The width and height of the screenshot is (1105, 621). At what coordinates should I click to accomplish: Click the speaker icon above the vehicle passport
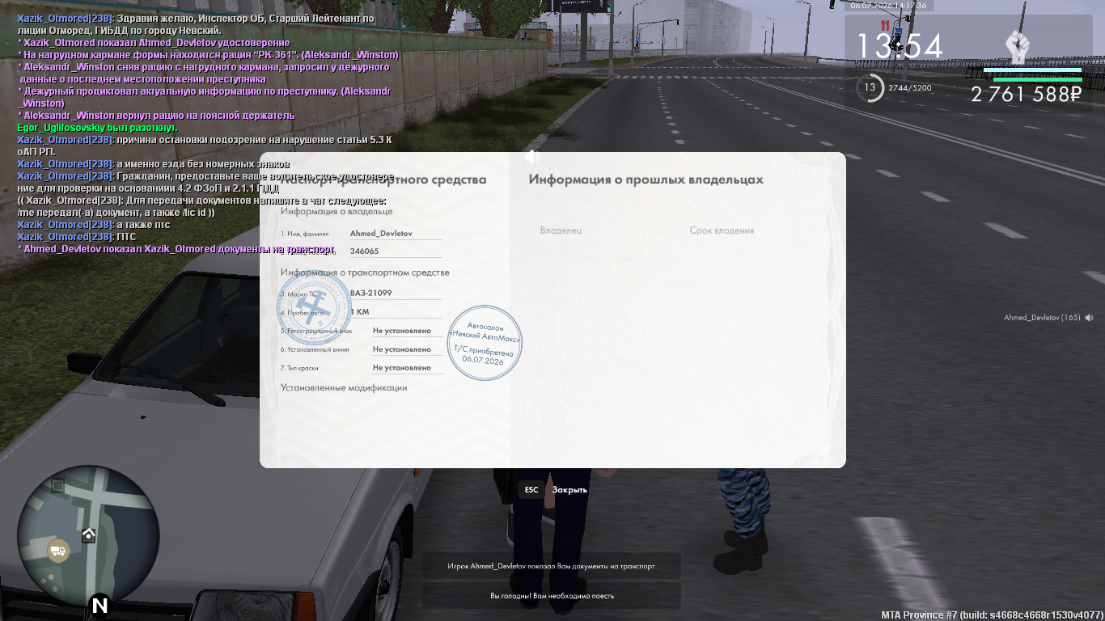click(x=531, y=156)
